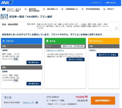Select step 3 基本情報入力

50,9
